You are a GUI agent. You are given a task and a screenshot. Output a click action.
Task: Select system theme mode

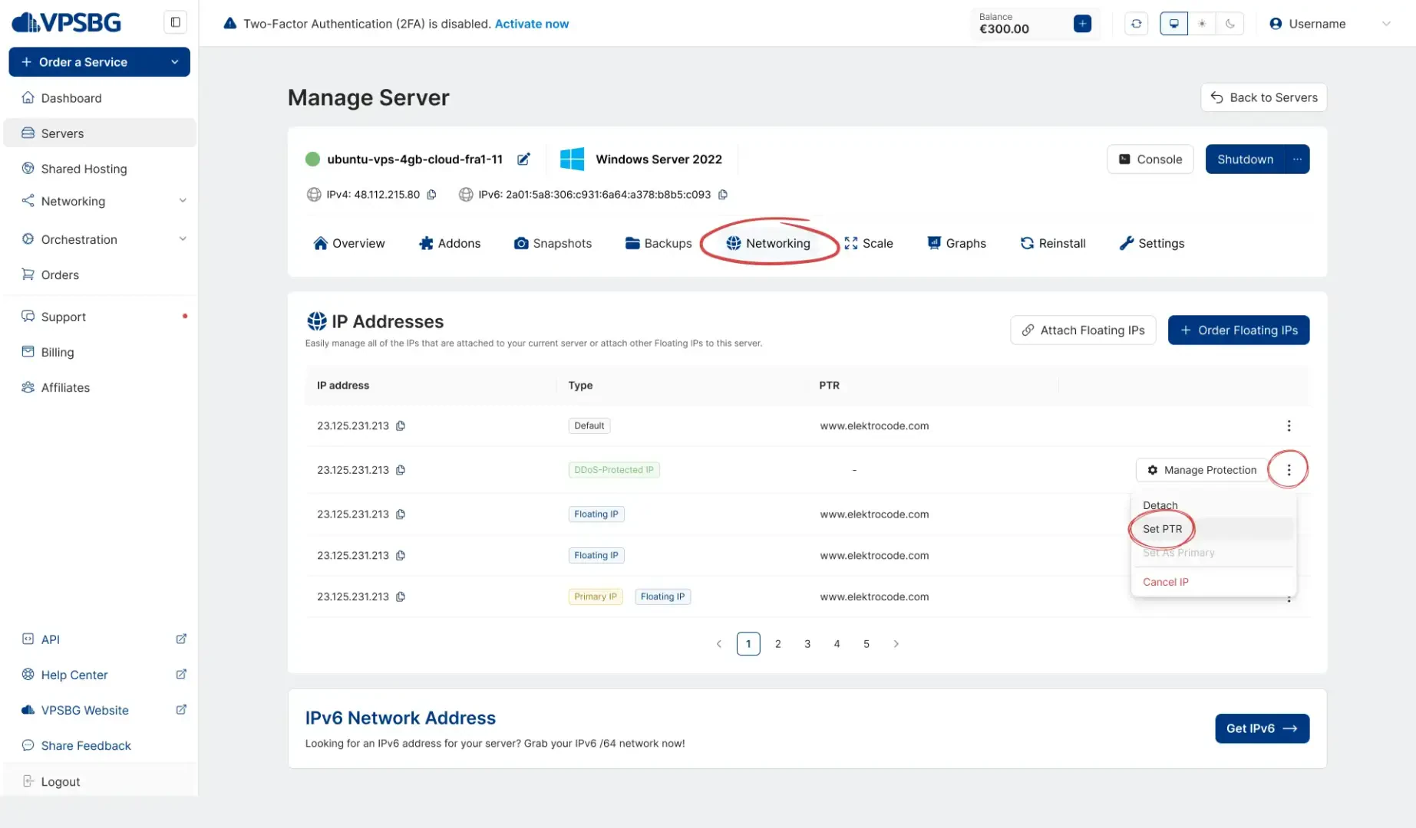[1173, 24]
